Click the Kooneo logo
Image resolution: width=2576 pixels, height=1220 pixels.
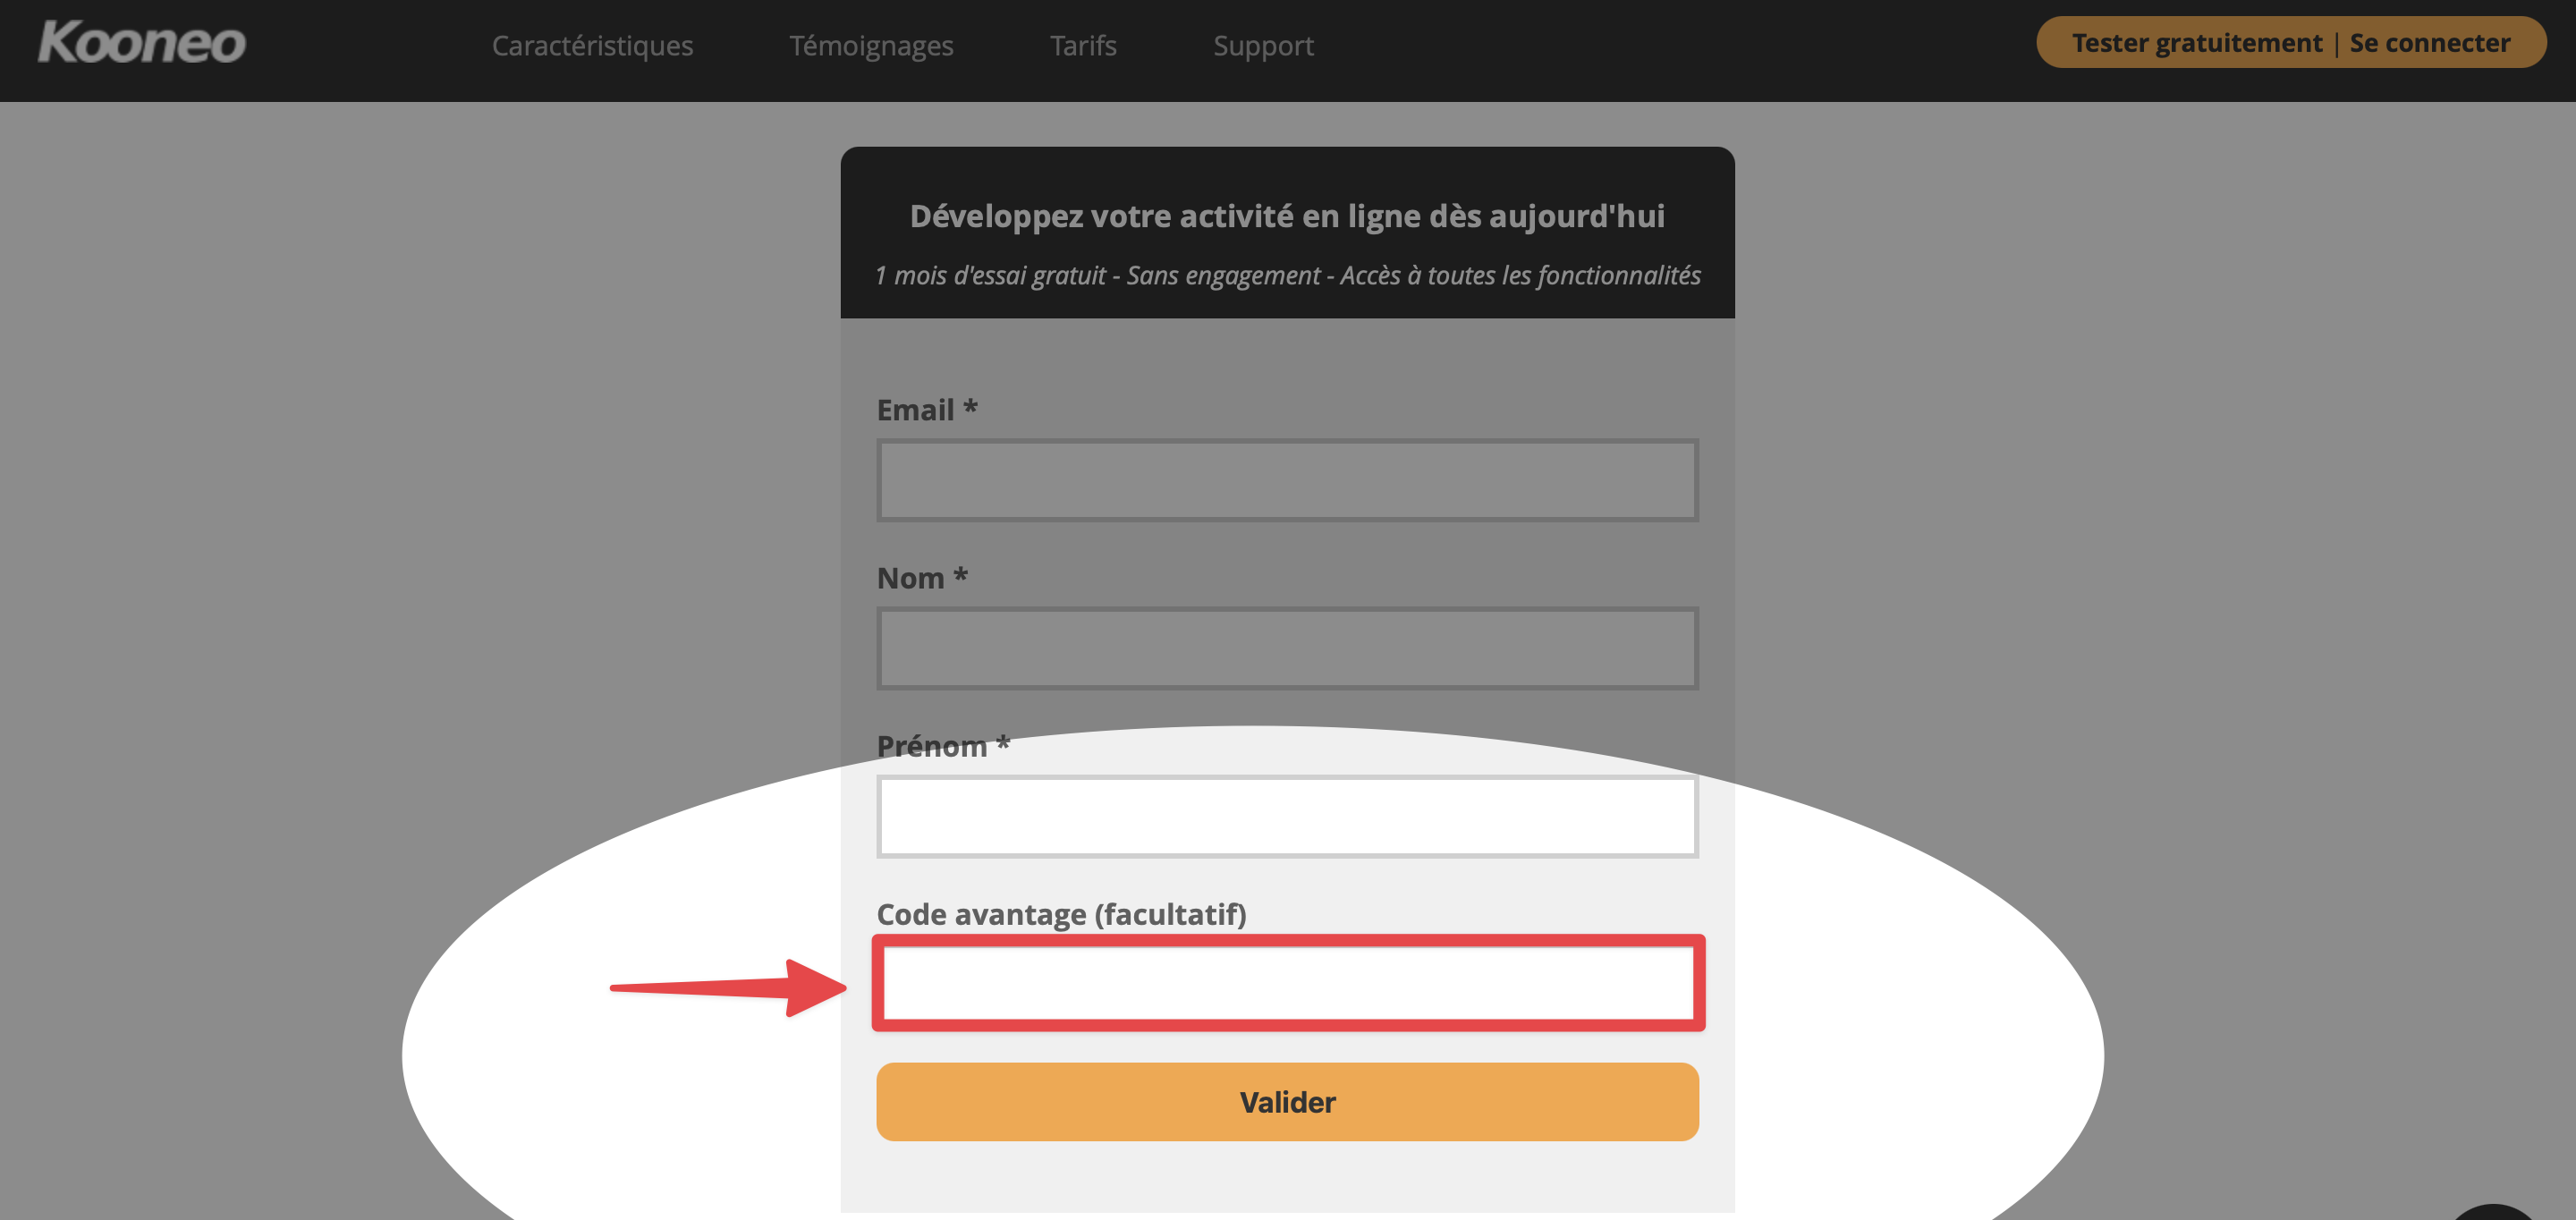coord(141,43)
